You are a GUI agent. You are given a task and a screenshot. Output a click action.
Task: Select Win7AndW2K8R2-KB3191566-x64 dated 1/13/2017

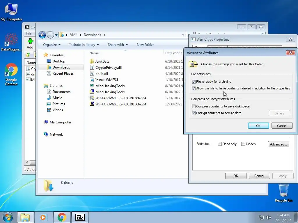pos(121,98)
